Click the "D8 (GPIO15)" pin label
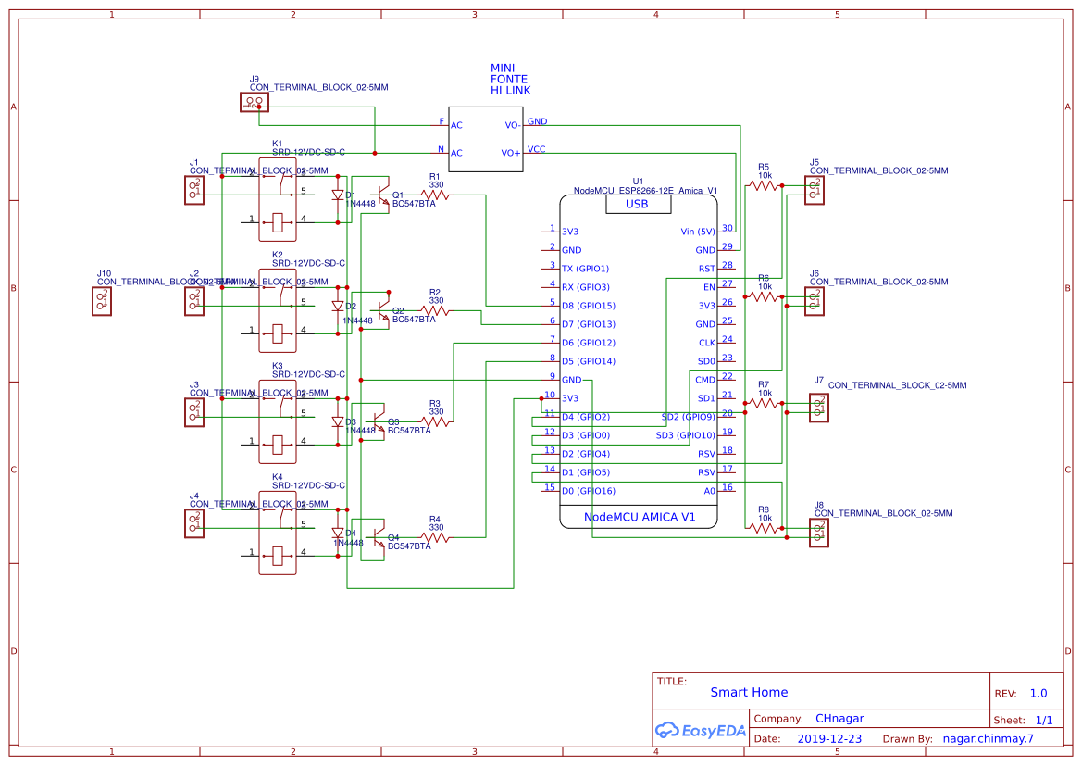 588,306
